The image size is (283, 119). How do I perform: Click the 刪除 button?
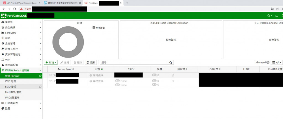point(78,62)
